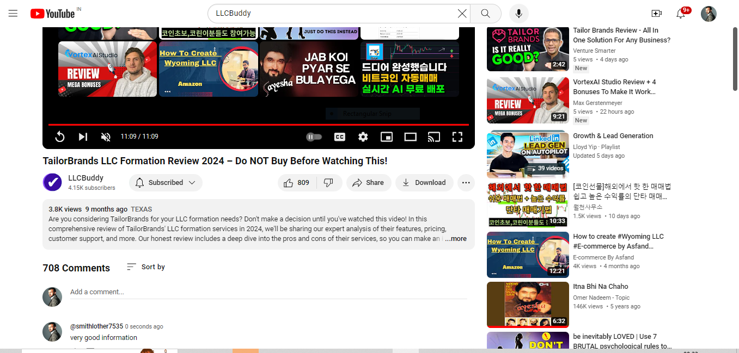Click the red video progress bar
This screenshot has width=739, height=353.
click(x=259, y=125)
